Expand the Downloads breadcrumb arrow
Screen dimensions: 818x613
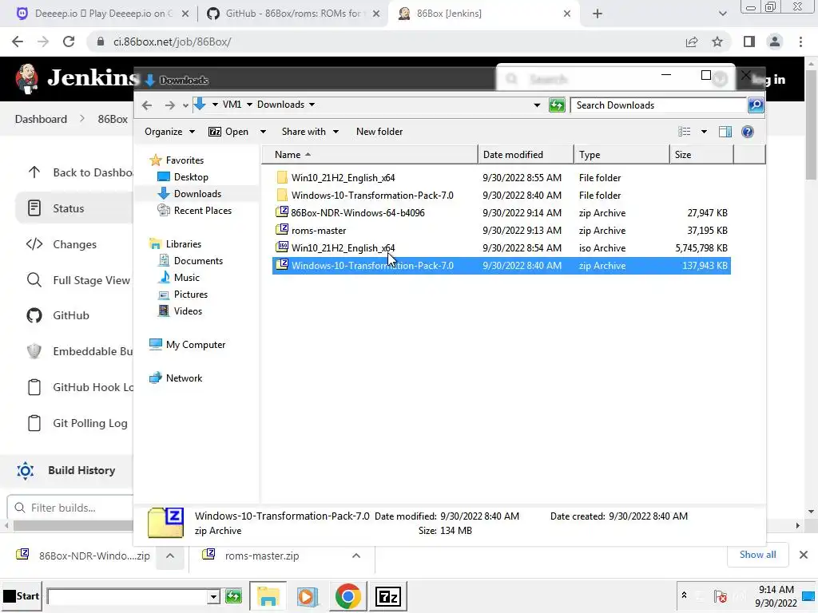pyautogui.click(x=312, y=105)
